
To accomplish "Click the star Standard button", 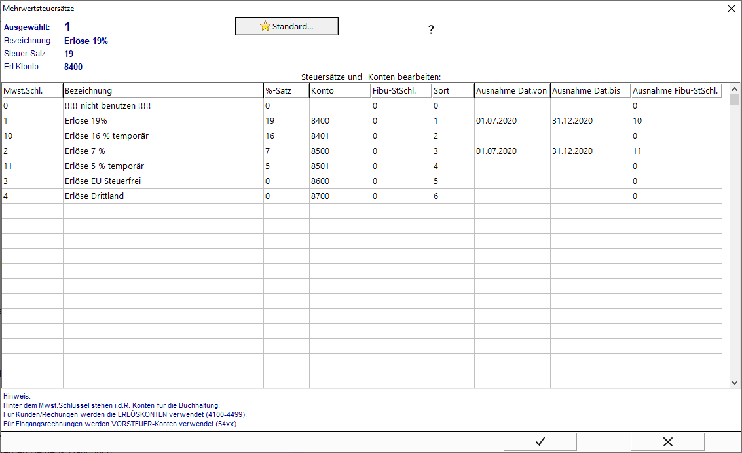I will (286, 26).
